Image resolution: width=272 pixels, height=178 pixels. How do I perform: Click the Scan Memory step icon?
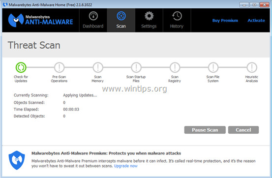pyautogui.click(x=98, y=67)
